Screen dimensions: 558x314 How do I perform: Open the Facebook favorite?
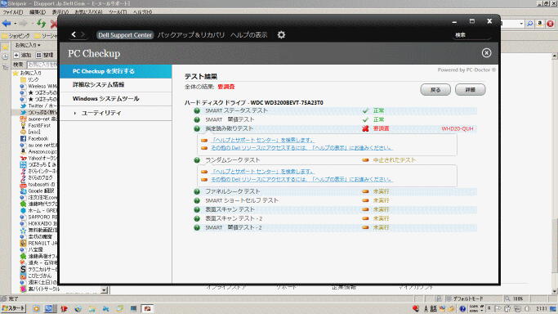pos(34,138)
